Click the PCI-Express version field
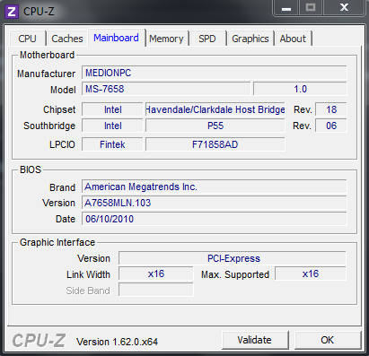 (233, 258)
